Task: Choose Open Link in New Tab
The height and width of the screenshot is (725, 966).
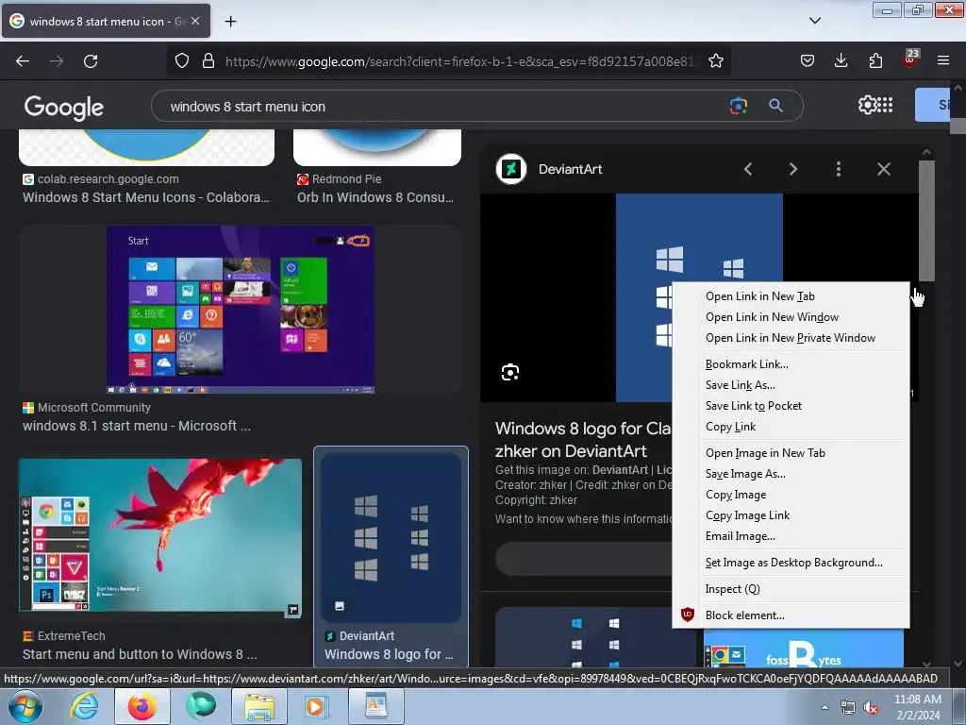Action: pyautogui.click(x=791, y=296)
